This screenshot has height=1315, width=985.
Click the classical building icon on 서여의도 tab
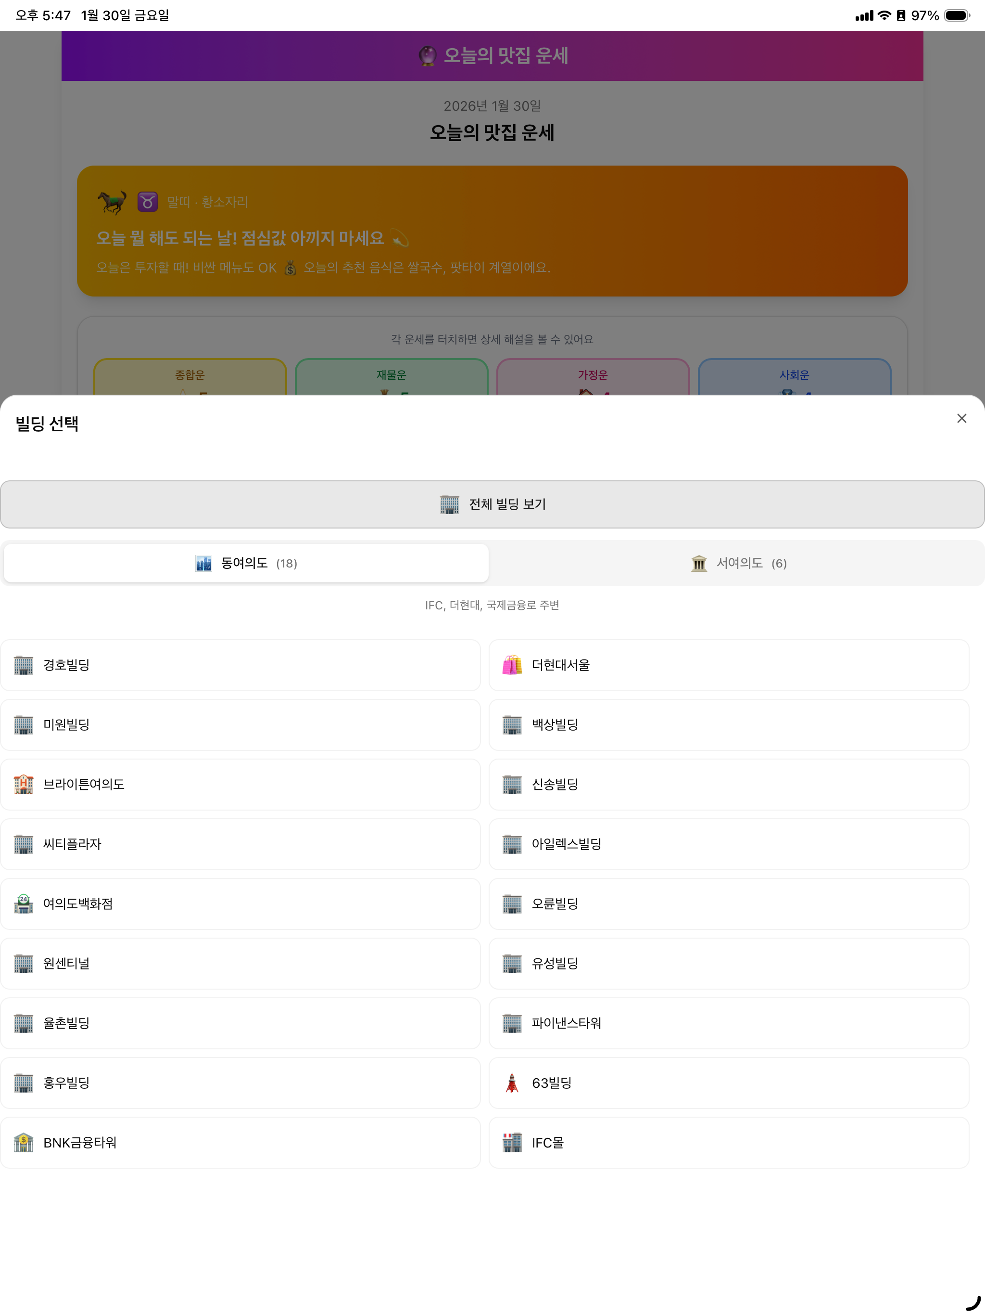point(699,563)
